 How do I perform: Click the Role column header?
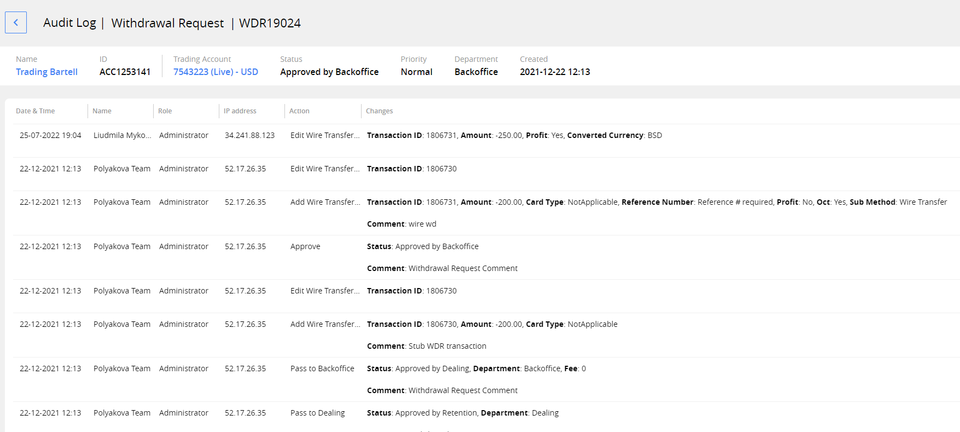pos(165,111)
